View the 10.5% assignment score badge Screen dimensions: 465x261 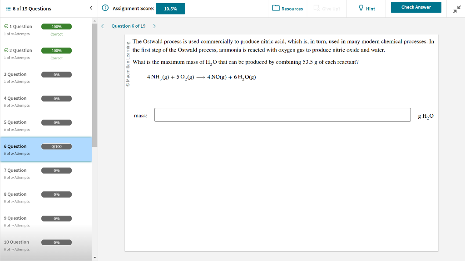(x=171, y=9)
